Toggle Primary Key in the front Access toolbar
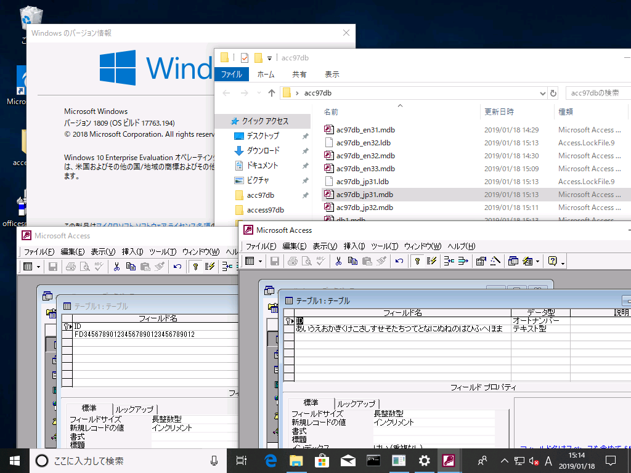 [x=417, y=261]
